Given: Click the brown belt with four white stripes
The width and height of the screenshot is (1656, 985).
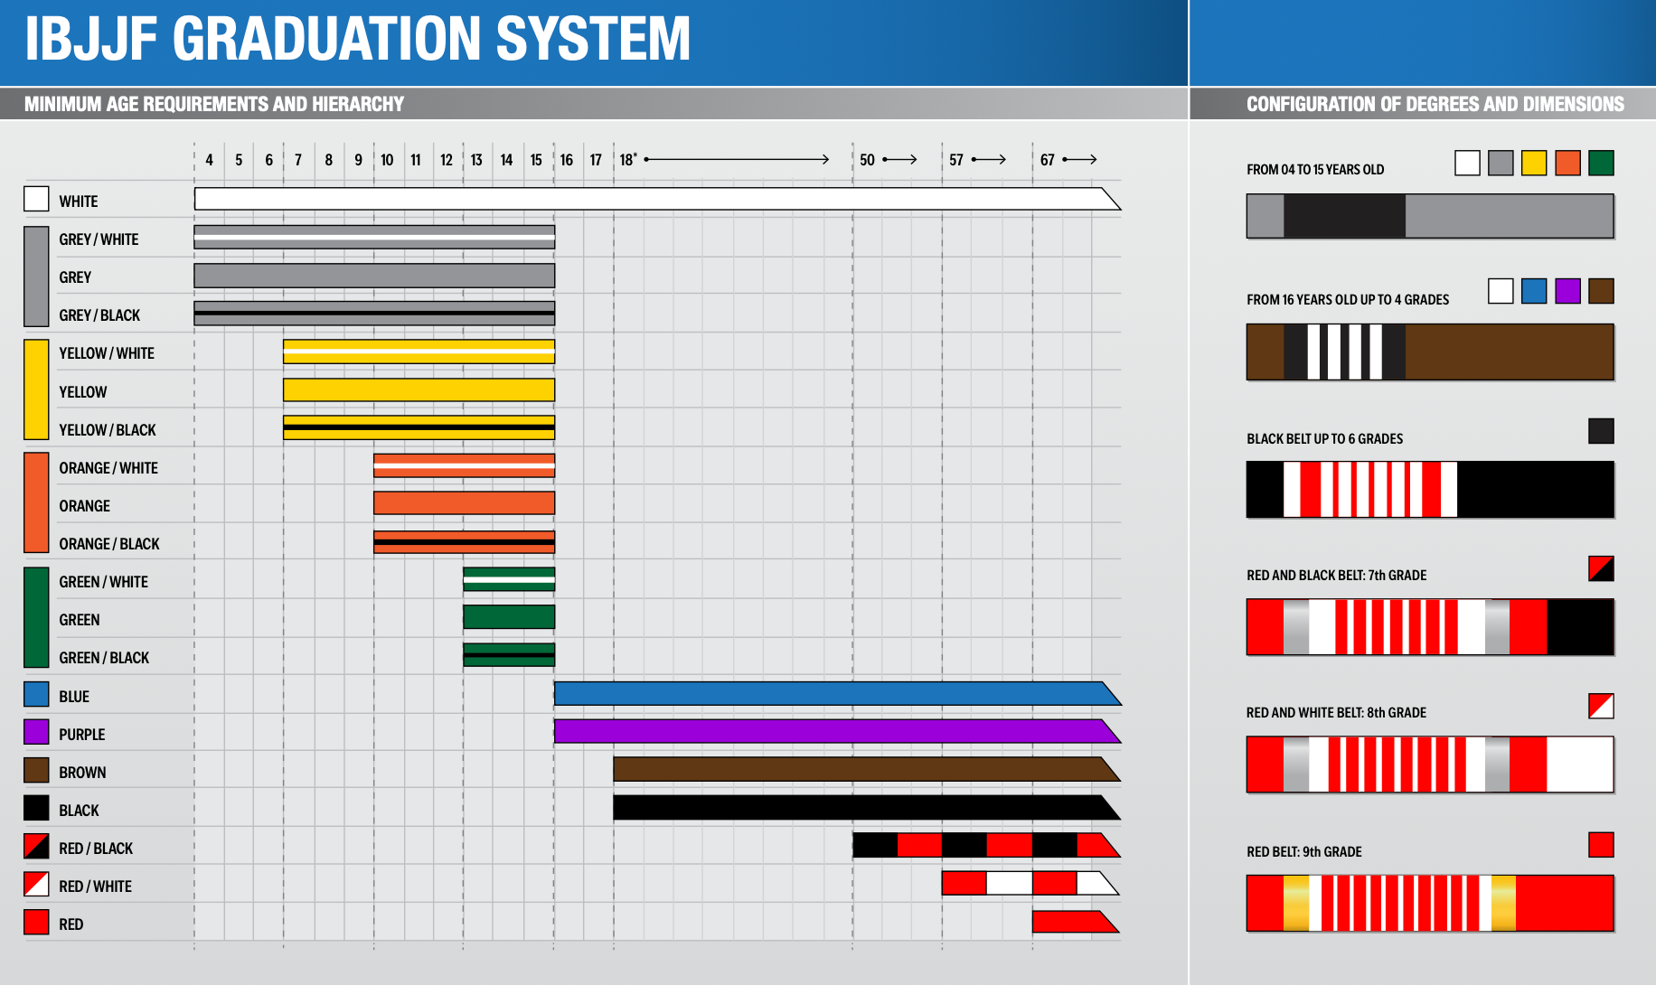Looking at the screenshot, I should (1429, 352).
